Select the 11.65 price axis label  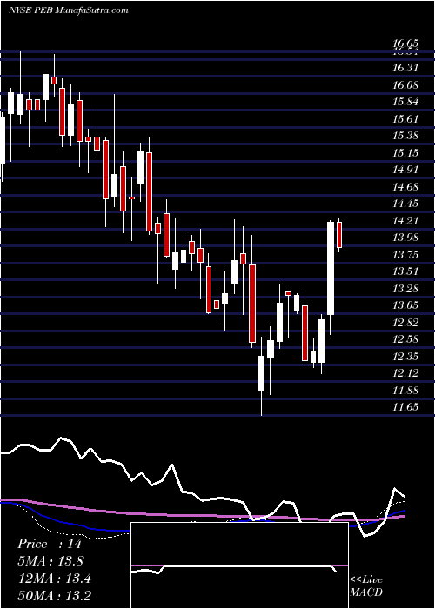(x=405, y=406)
